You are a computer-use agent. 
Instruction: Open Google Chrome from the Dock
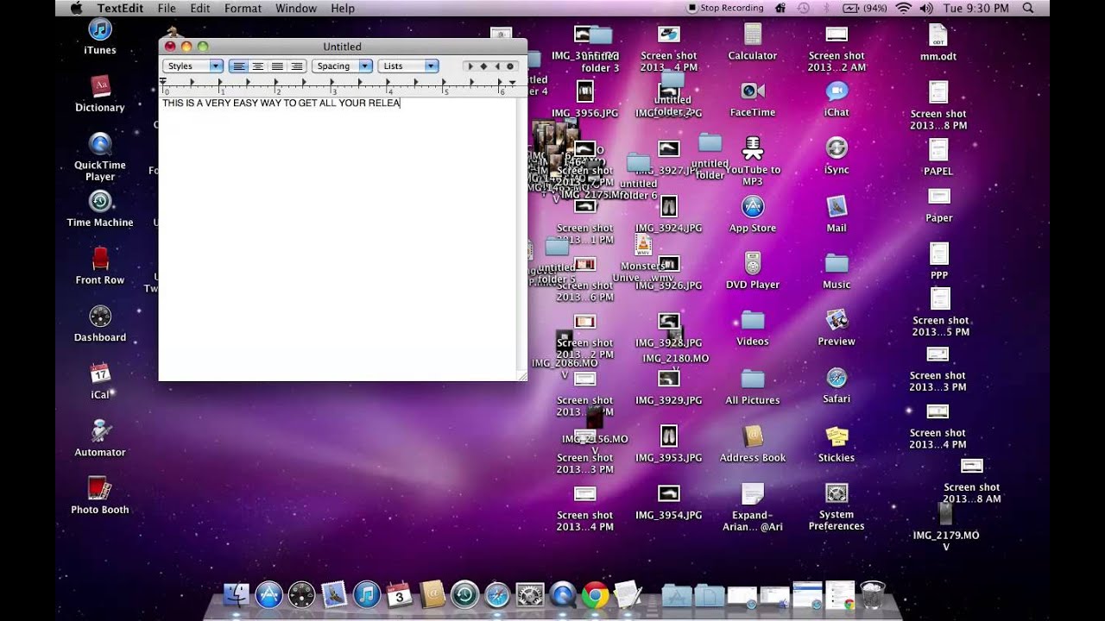(x=595, y=594)
